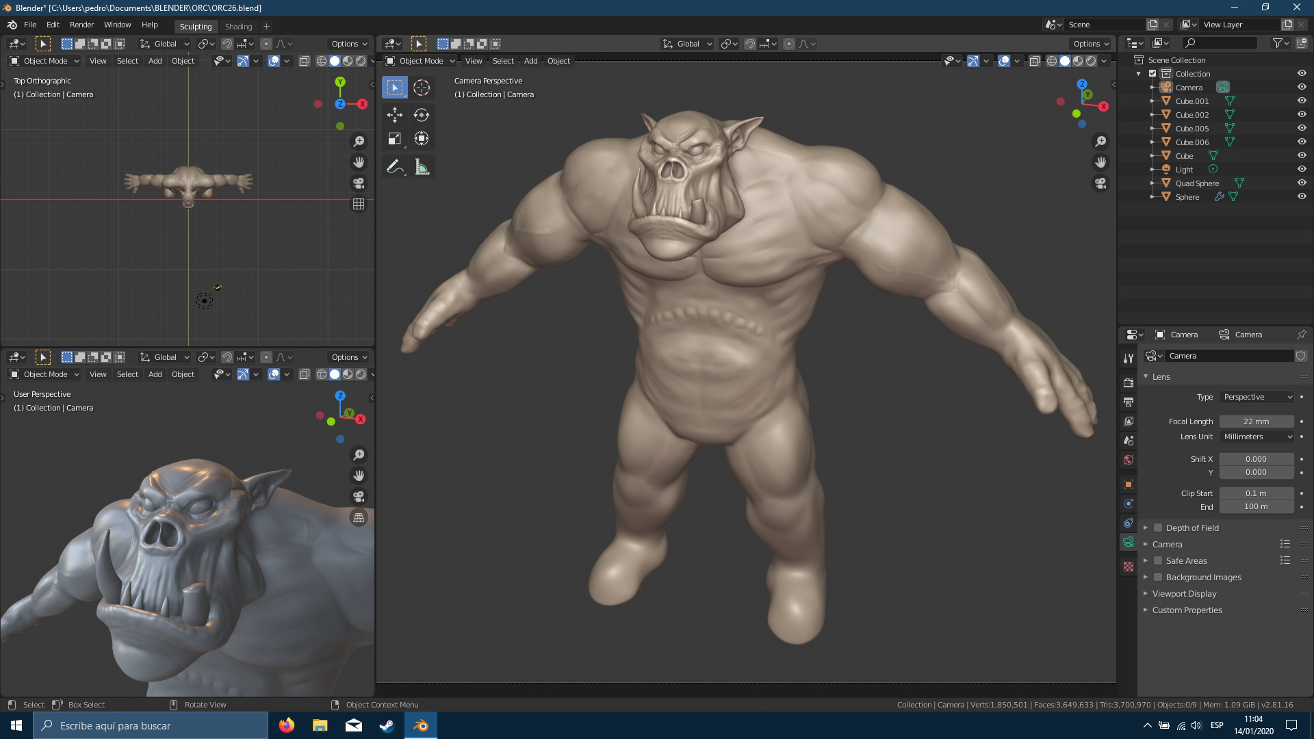This screenshot has width=1314, height=739.
Task: Open the Render menu
Action: coord(81,25)
